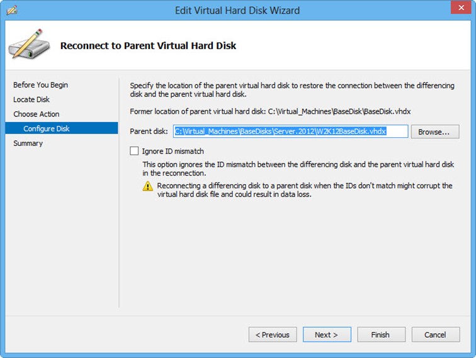Image resolution: width=476 pixels, height=358 pixels.
Task: Click the hard disk with pencil header icon
Action: [29, 44]
